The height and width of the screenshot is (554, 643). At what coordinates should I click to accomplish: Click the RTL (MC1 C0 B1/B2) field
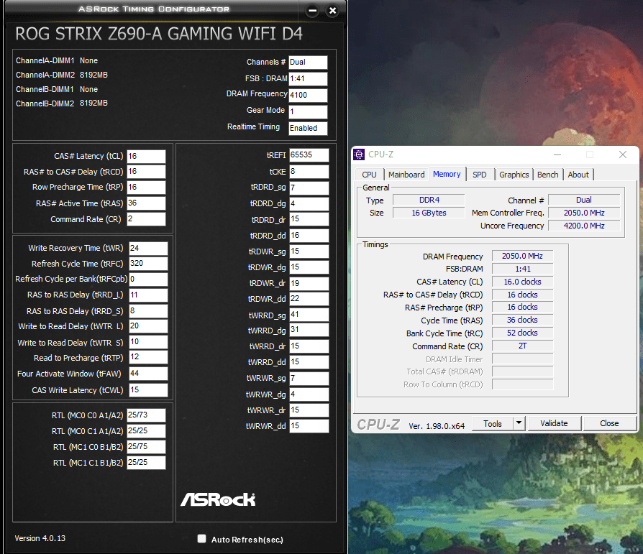point(146,447)
